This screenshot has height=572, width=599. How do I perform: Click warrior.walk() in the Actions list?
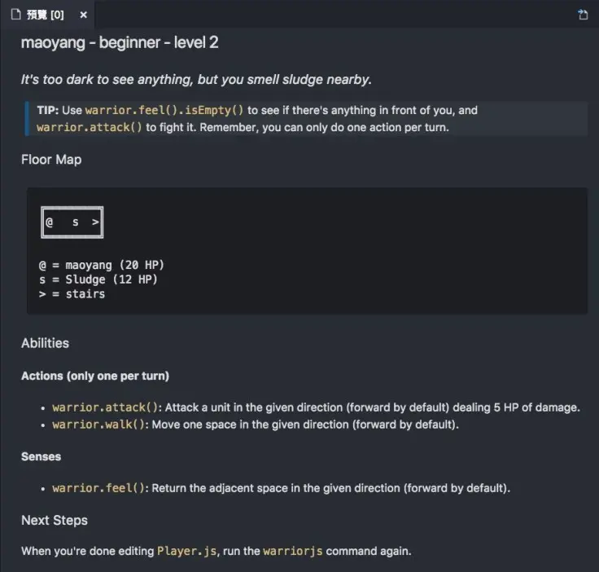point(101,425)
